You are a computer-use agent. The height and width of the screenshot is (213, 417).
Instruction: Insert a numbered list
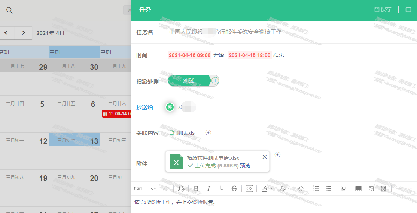tap(316, 188)
